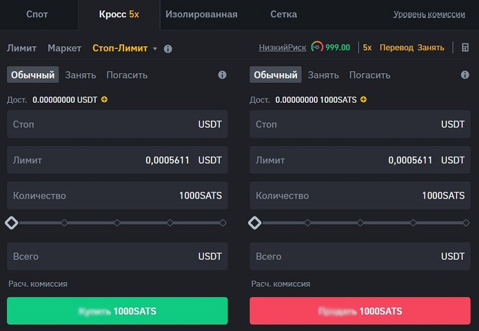The image size is (479, 331).
Task: Click the Лимит price field in buy panel
Action: point(117,160)
